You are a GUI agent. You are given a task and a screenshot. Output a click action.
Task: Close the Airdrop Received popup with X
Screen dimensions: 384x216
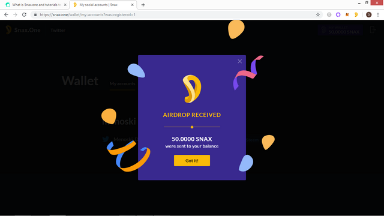pos(239,61)
